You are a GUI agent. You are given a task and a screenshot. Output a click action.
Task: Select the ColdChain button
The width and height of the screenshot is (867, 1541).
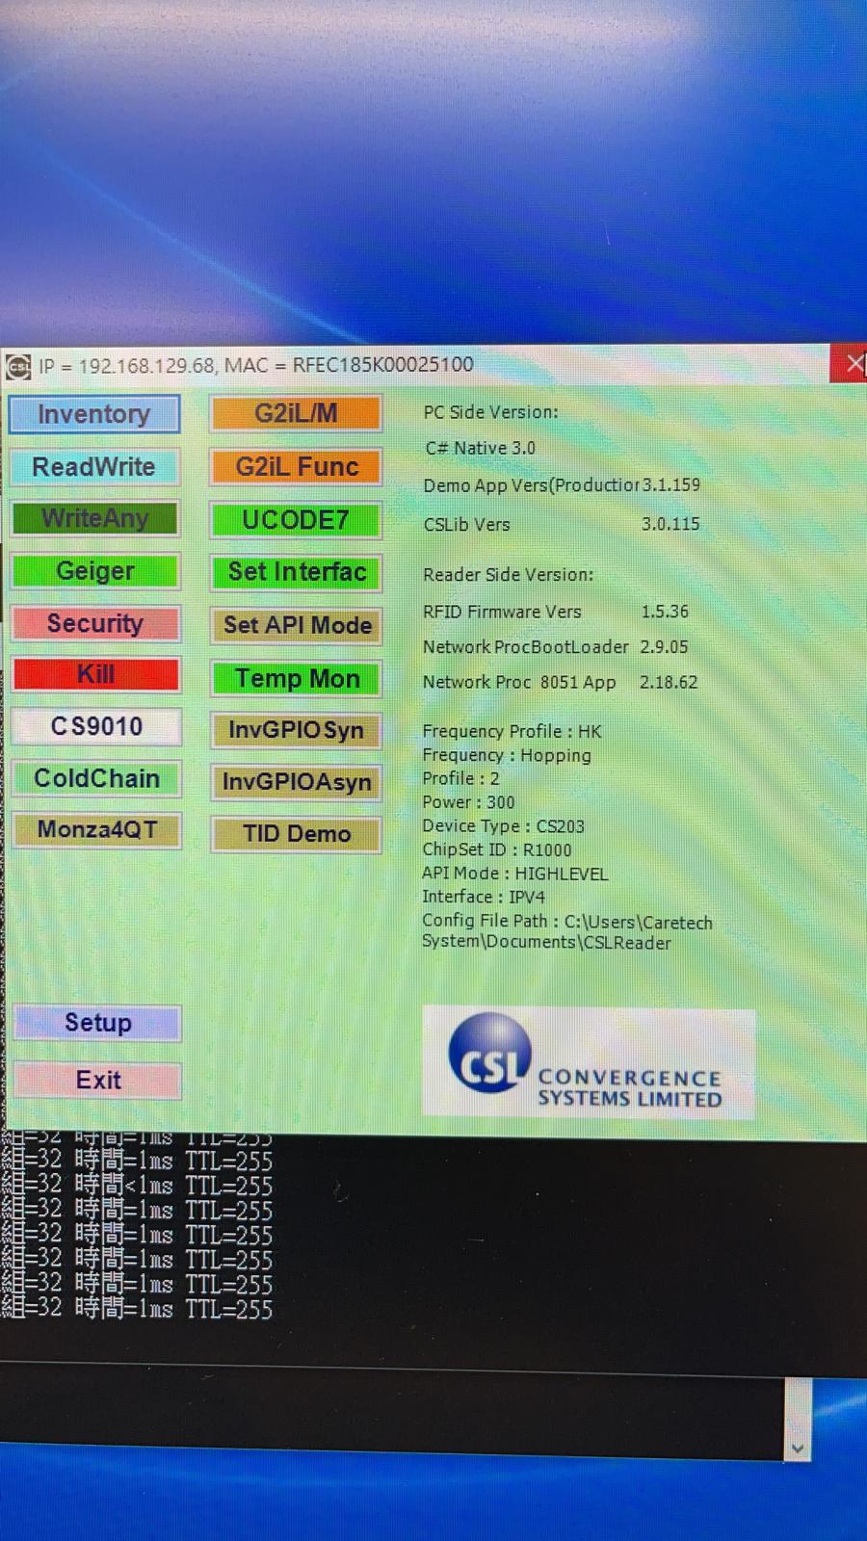tap(96, 778)
